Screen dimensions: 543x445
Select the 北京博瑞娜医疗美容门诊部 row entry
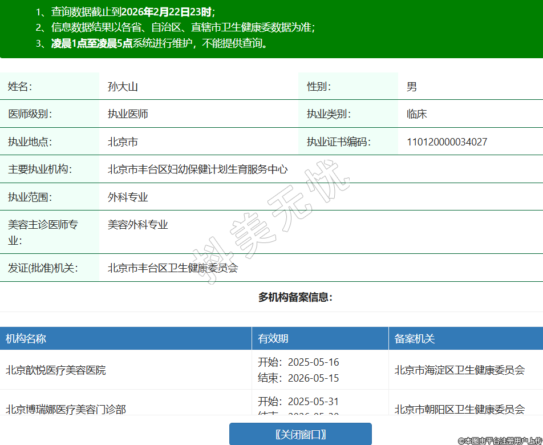(66, 409)
